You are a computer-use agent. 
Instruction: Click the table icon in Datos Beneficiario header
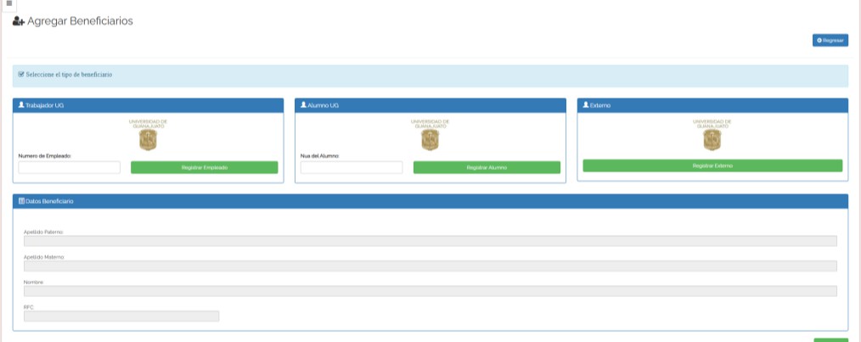(21, 201)
